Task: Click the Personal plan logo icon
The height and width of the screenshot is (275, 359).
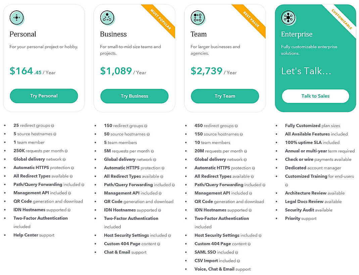Action: (17, 18)
